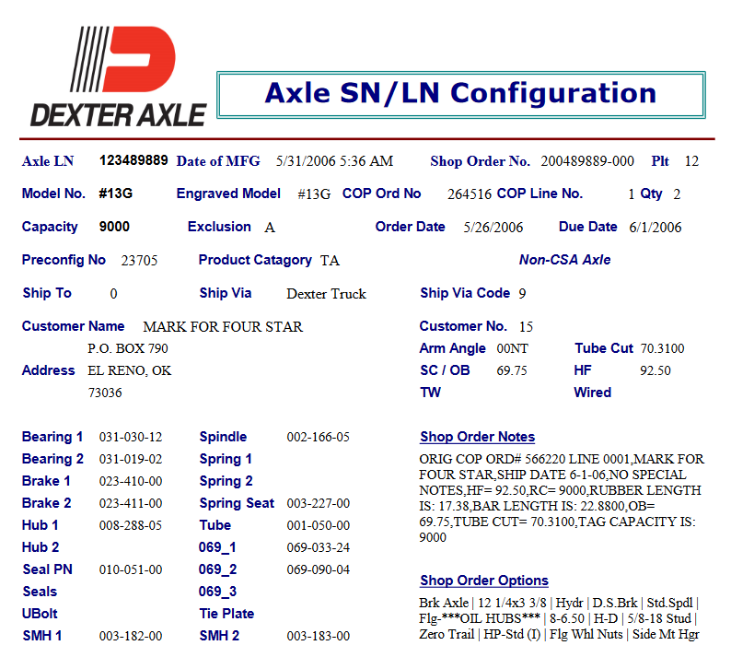Select the Non-CSA Axle label
The height and width of the screenshot is (657, 731).
click(x=564, y=260)
